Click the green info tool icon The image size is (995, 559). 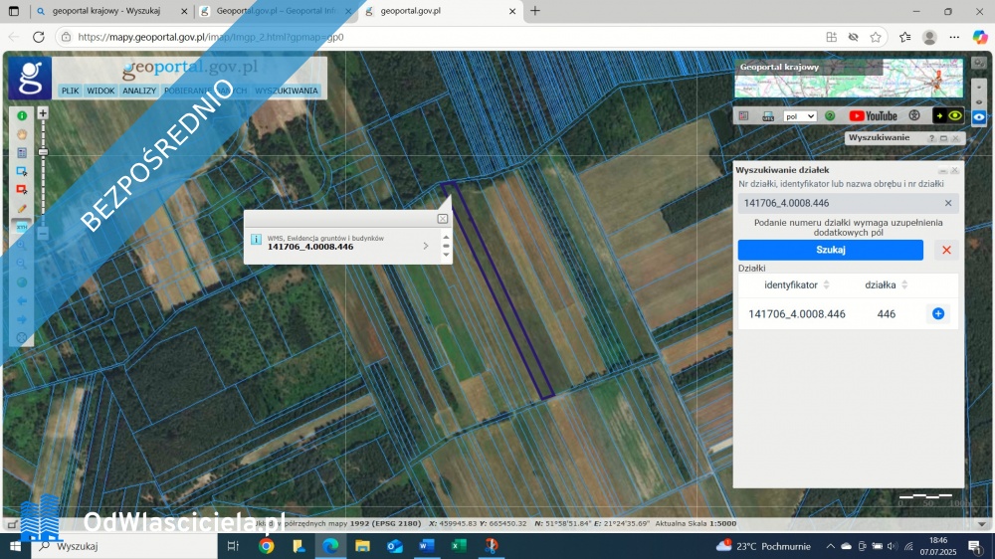22,116
